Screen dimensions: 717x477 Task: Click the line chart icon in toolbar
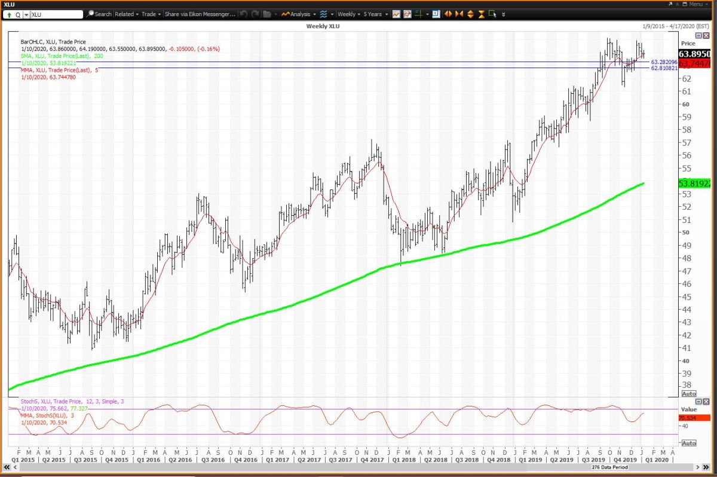coord(396,14)
